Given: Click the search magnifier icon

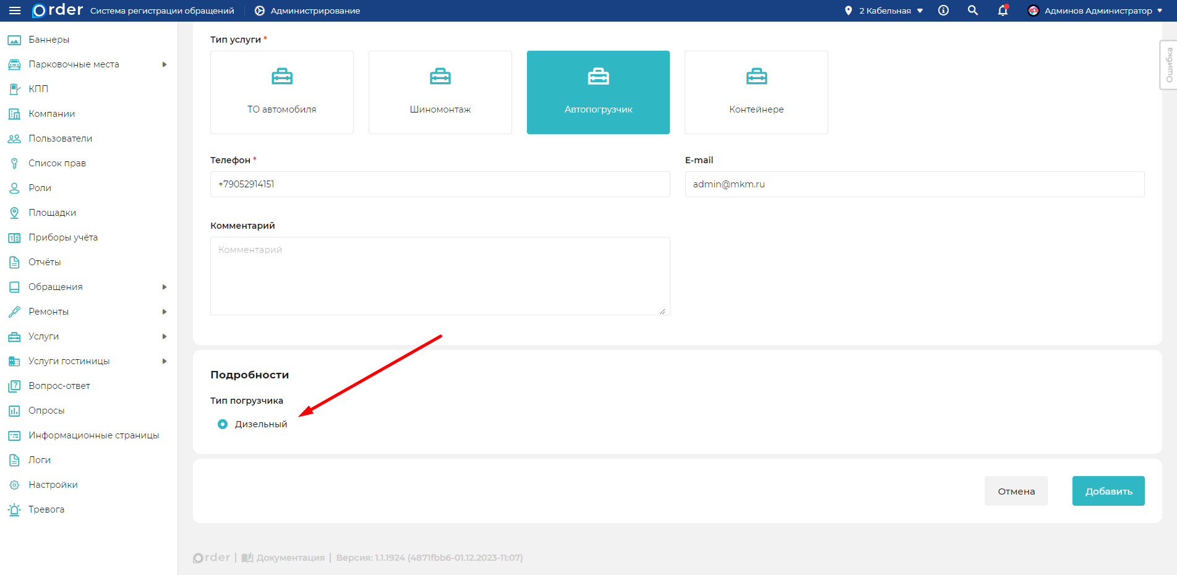Looking at the screenshot, I should [973, 11].
